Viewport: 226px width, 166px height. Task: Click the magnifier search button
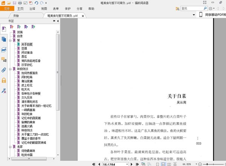(205, 8)
